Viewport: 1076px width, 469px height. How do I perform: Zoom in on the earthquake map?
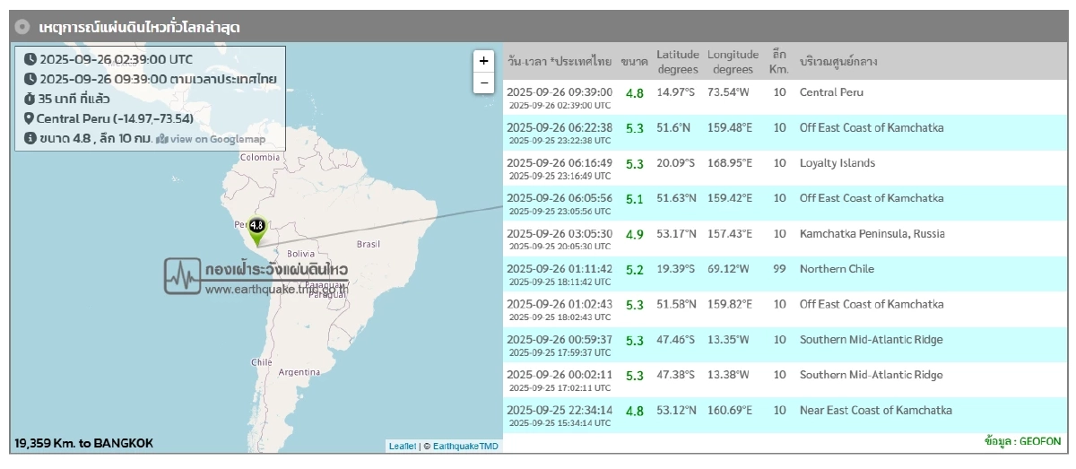coord(483,61)
